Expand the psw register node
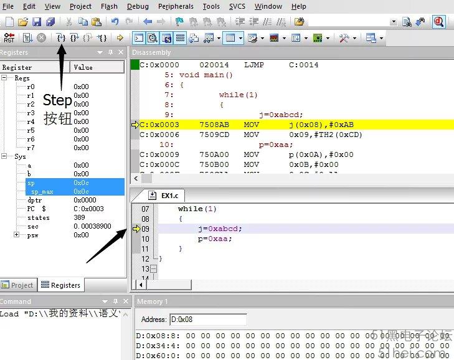 (16, 235)
